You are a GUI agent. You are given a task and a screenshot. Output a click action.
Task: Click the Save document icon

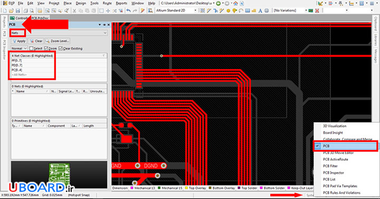tap(18, 11)
